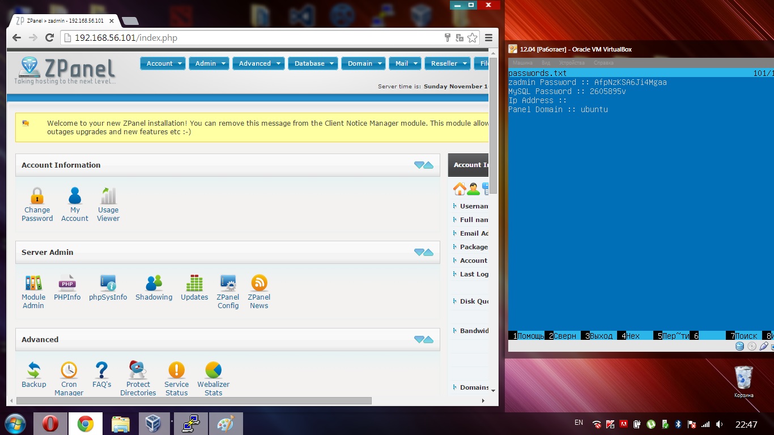This screenshot has height=435, width=774.
Task: Click the VirtualBox USB status icon
Action: click(764, 346)
